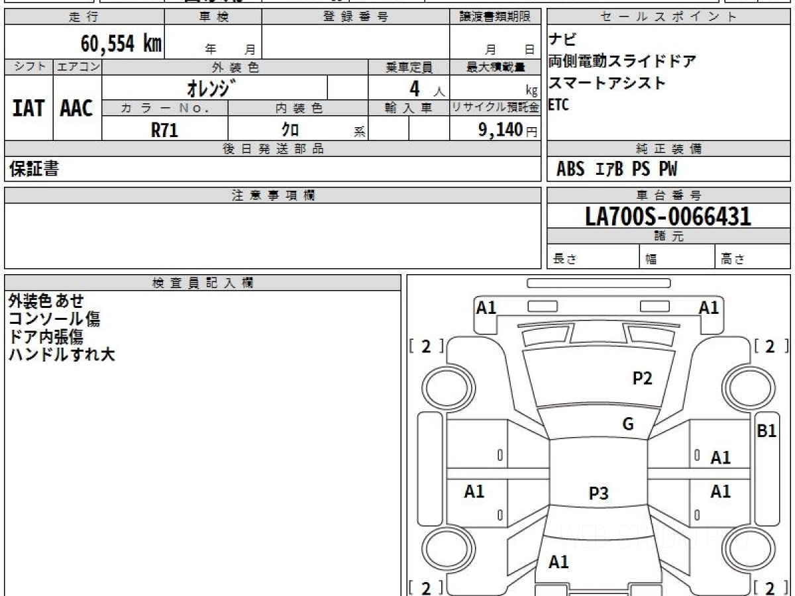The image size is (795, 596).
Task: Select the ETC sales point entry
Action: tap(559, 105)
